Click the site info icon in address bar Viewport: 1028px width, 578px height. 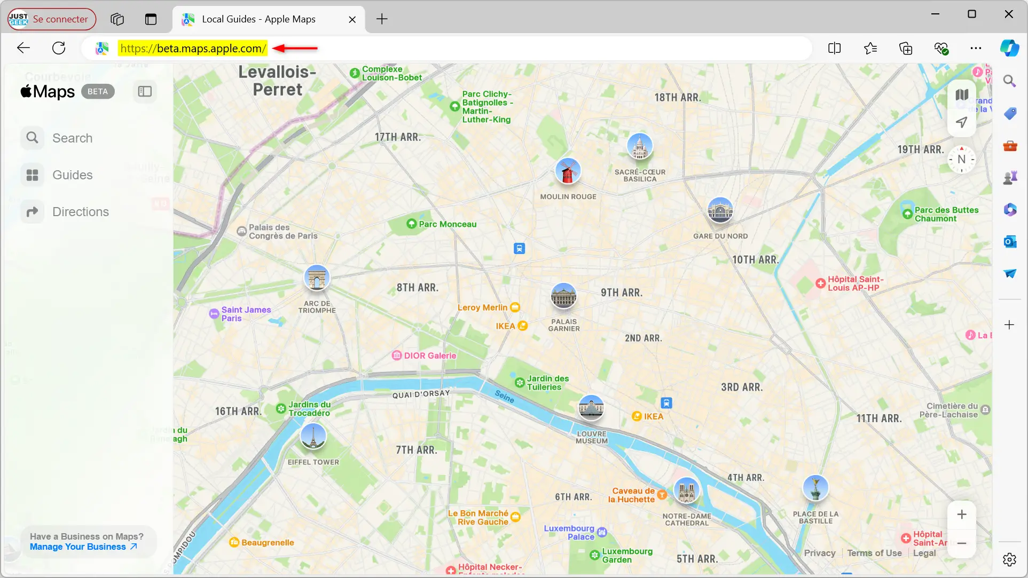click(x=102, y=49)
